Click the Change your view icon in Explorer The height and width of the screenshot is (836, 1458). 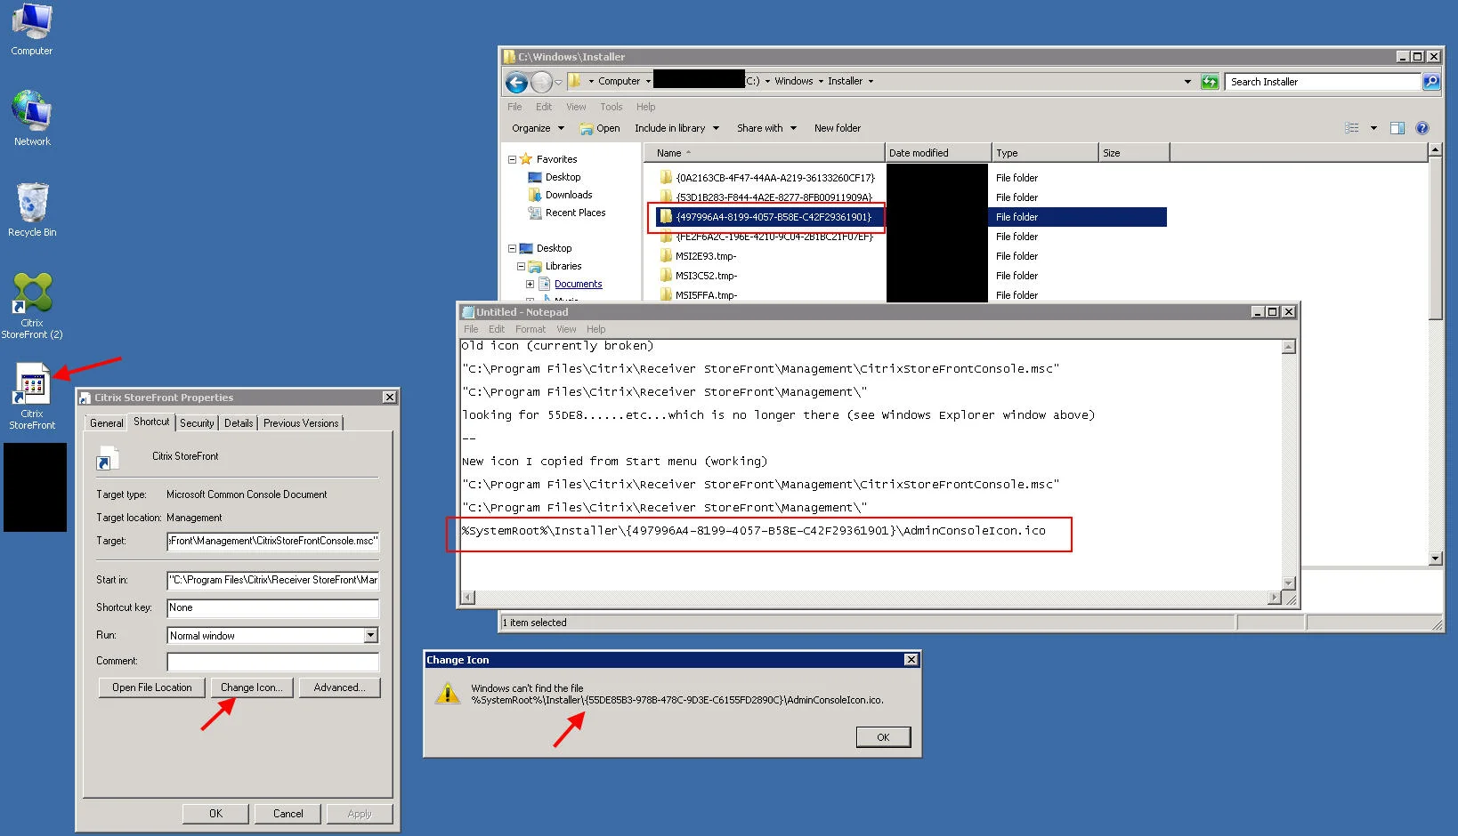point(1352,128)
